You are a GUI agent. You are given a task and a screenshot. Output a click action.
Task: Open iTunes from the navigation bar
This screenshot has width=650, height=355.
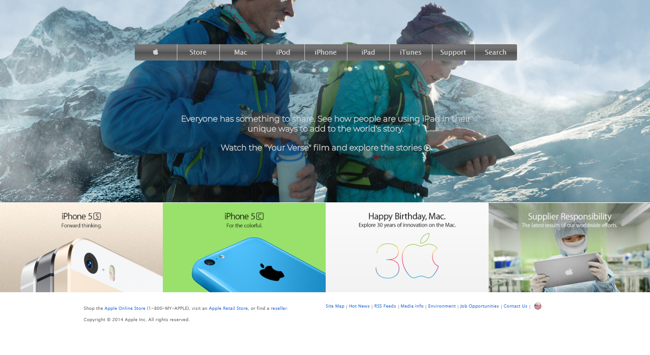click(411, 52)
